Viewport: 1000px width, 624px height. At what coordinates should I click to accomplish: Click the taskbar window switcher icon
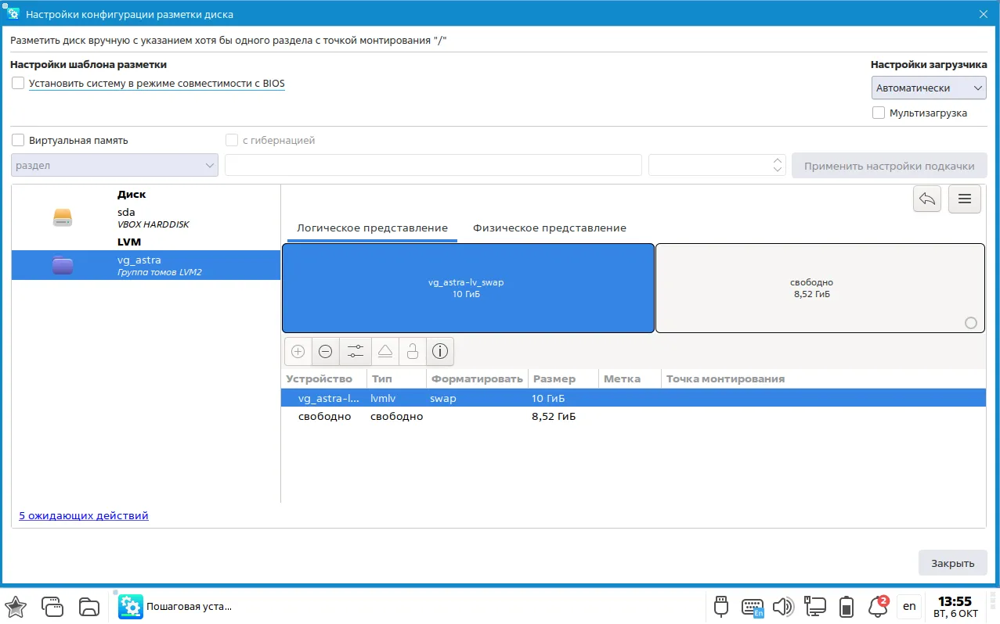(x=52, y=606)
